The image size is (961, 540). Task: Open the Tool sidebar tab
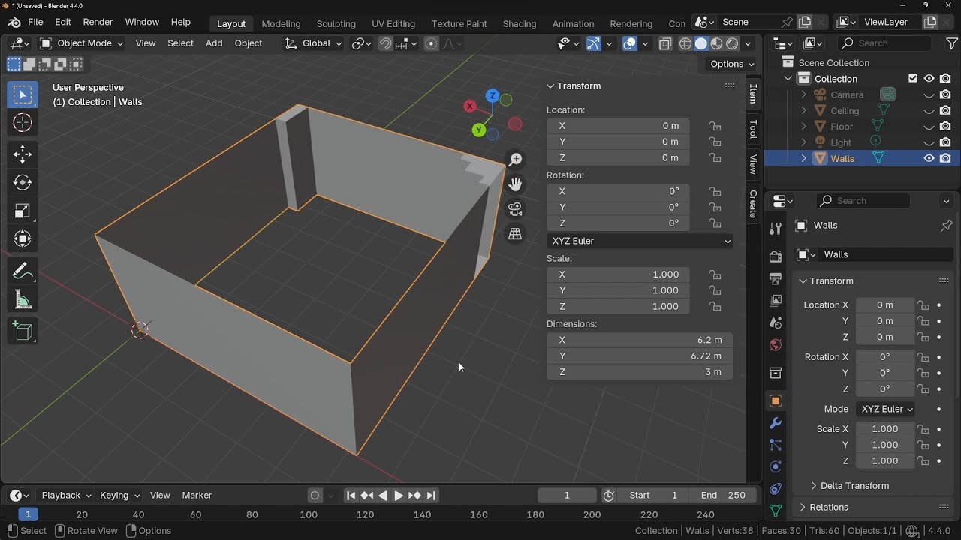753,129
